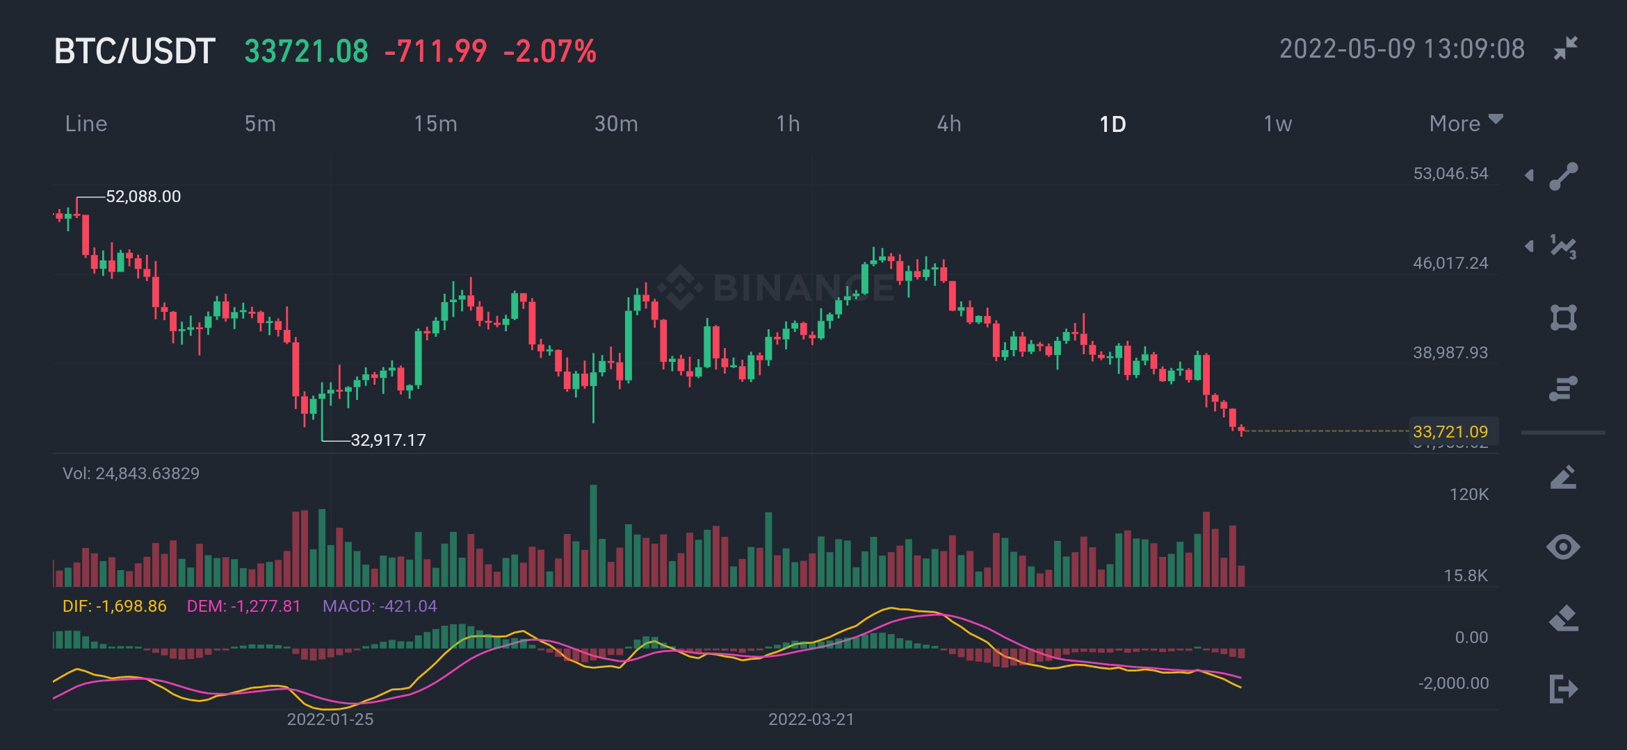1627x750 pixels.
Task: Switch to the Line chart view
Action: pos(86,124)
